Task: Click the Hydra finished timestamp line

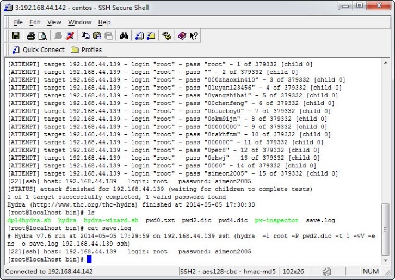Action: (x=131, y=205)
